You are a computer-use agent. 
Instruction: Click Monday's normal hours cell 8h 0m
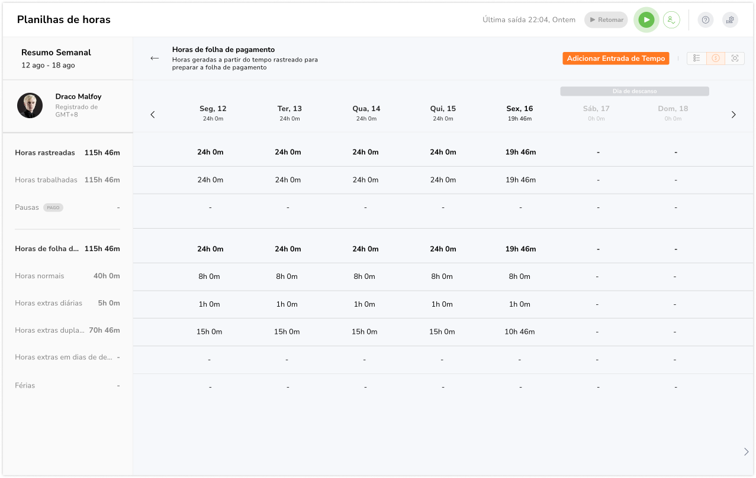[210, 277]
